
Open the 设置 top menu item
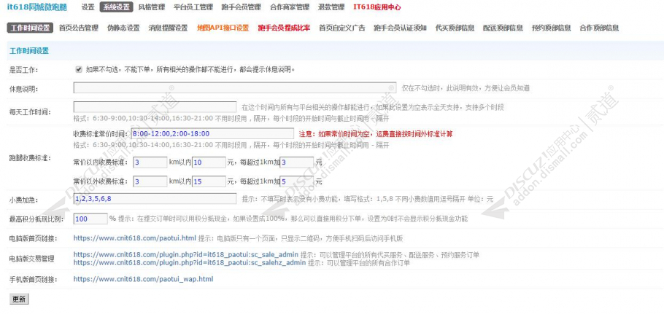coord(88,7)
